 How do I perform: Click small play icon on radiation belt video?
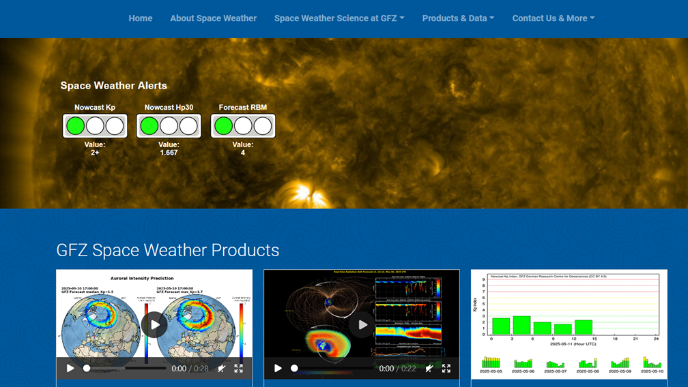(278, 368)
